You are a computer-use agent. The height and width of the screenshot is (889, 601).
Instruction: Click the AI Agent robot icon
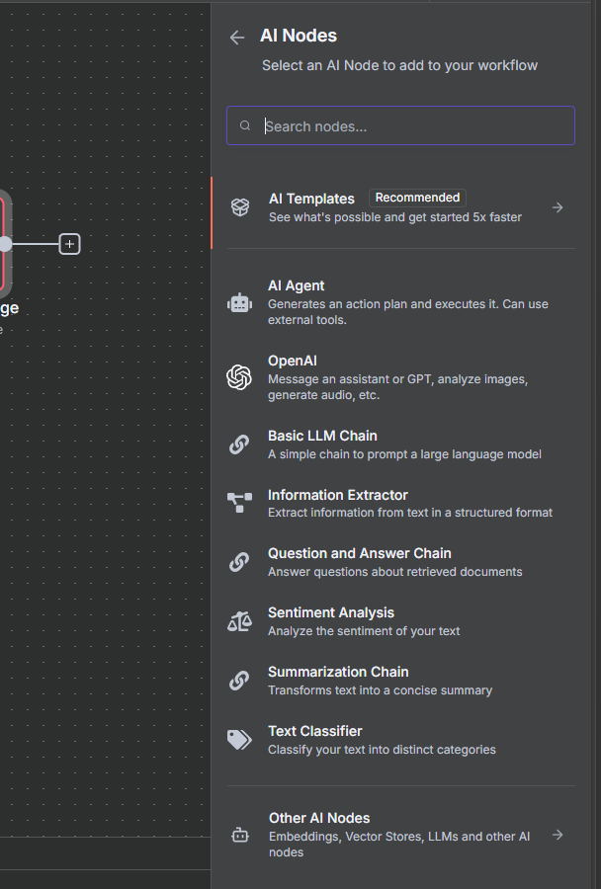tap(239, 303)
